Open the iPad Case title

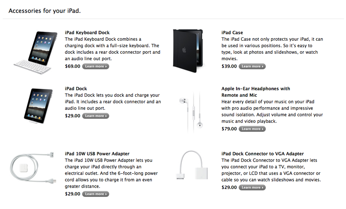pos(232,33)
